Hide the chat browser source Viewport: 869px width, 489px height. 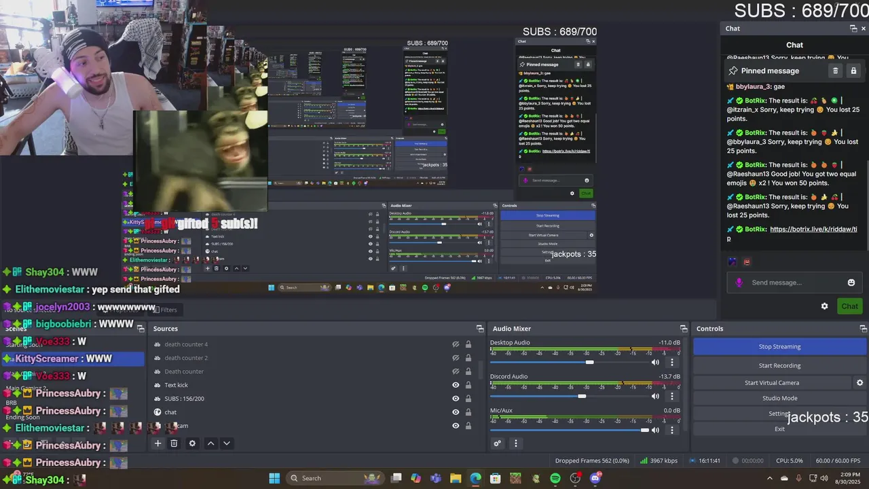coord(456,412)
